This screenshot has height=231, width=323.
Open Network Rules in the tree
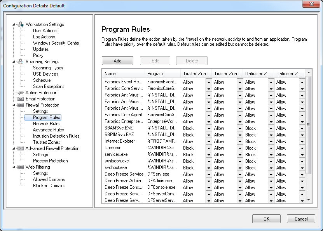coord(46,124)
